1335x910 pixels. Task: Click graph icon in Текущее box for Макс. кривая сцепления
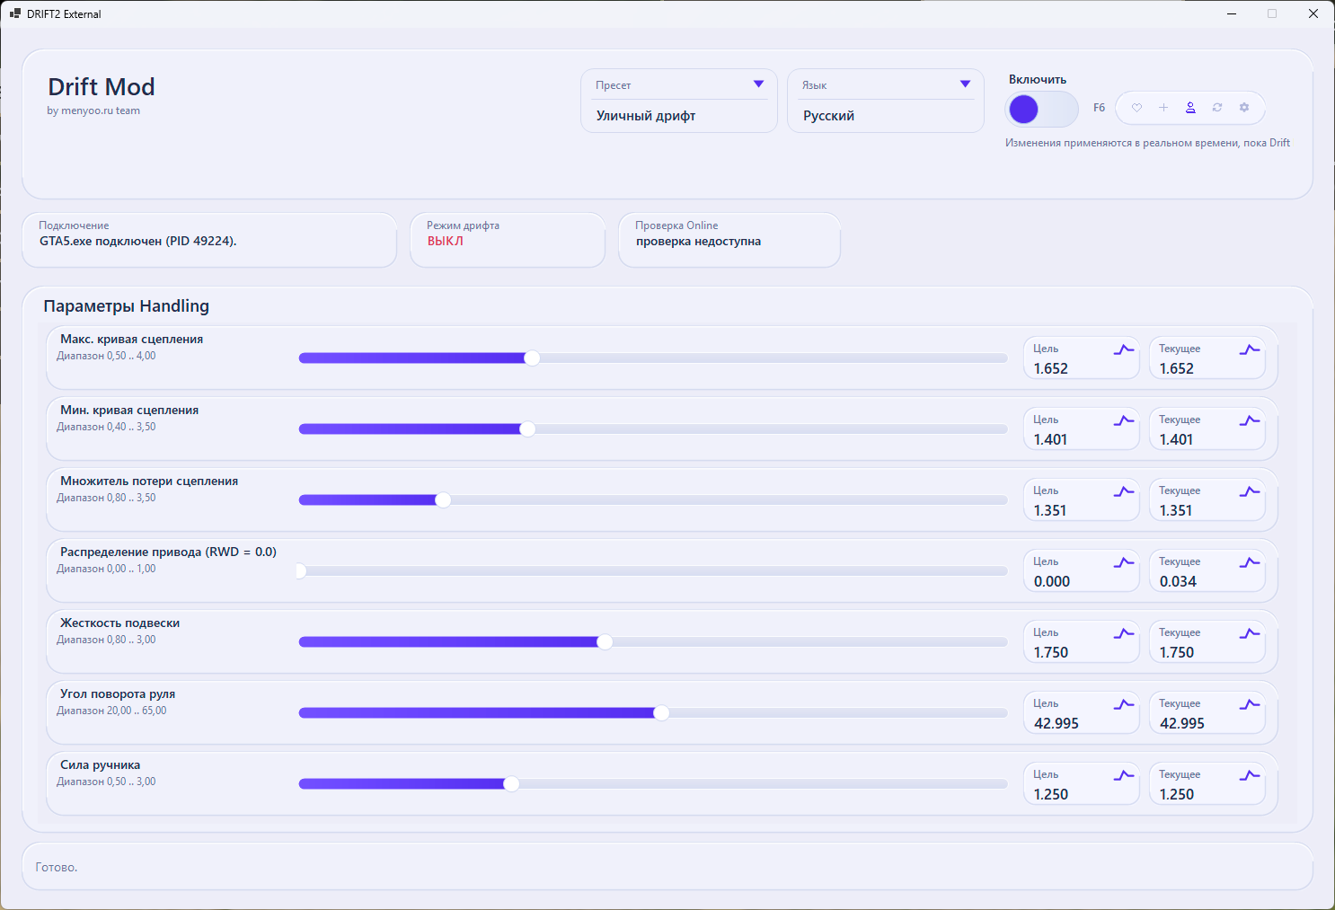pyautogui.click(x=1250, y=349)
